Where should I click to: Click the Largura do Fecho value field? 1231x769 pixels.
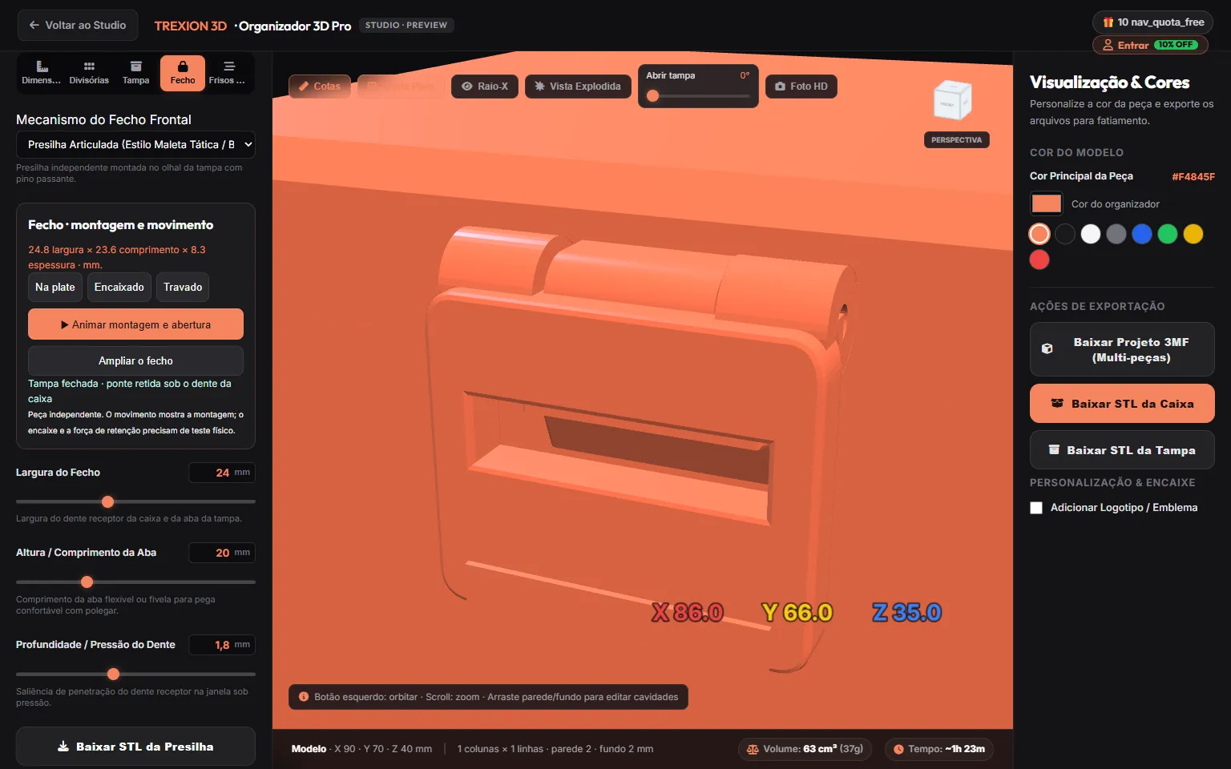[x=222, y=473]
